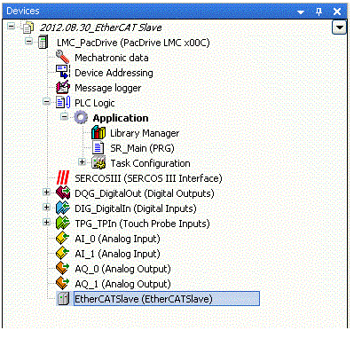Click the DIG_DigitalIn inputs icon
This screenshot has width=354, height=338.
coord(63,208)
